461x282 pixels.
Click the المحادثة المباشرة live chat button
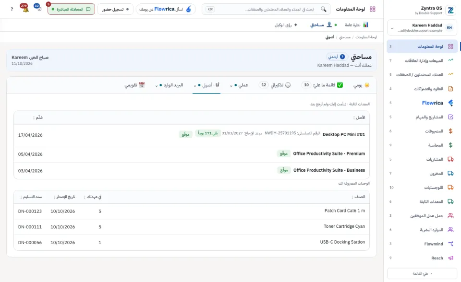(71, 9)
